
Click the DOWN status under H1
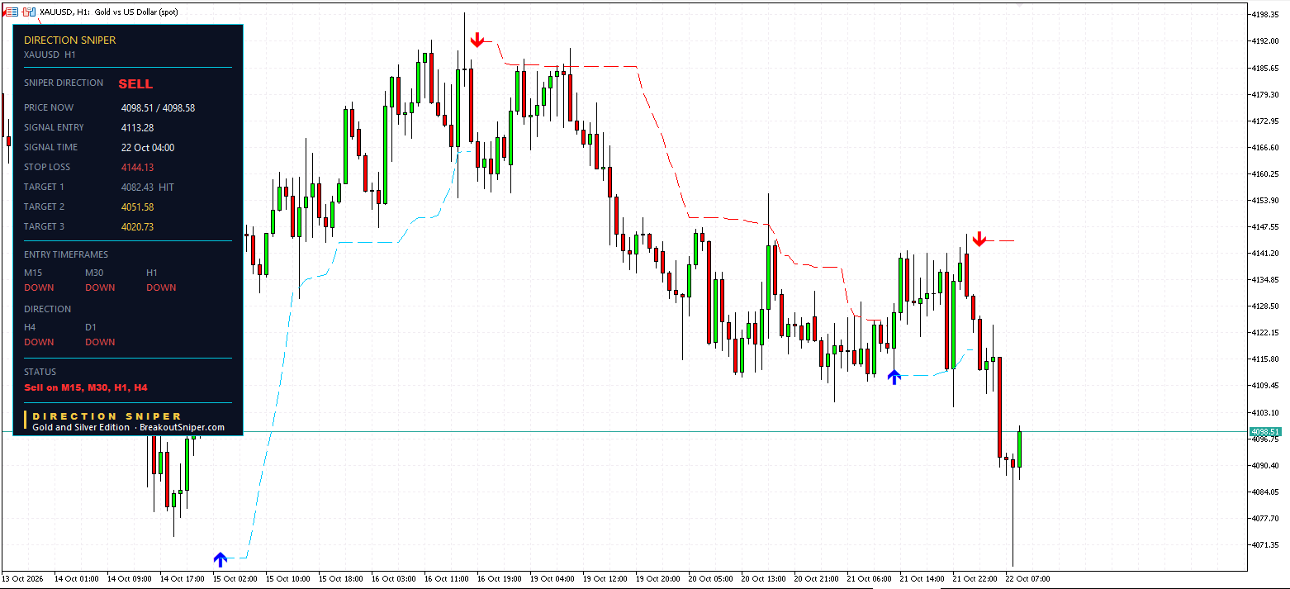coord(161,287)
